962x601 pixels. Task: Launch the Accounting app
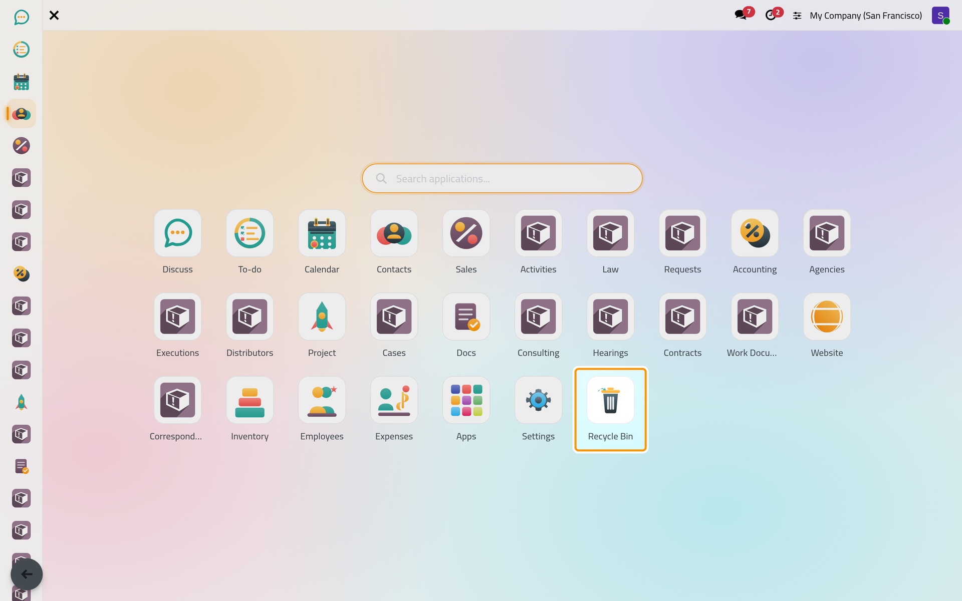pyautogui.click(x=755, y=233)
